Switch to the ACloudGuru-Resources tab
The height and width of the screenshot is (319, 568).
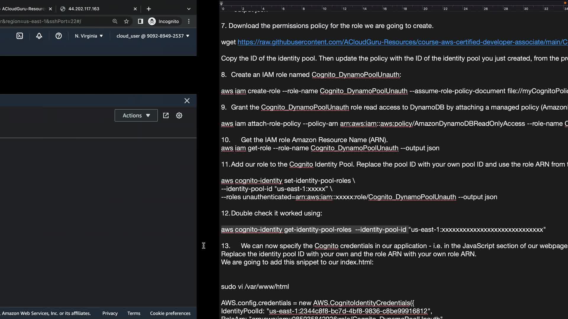click(x=24, y=9)
